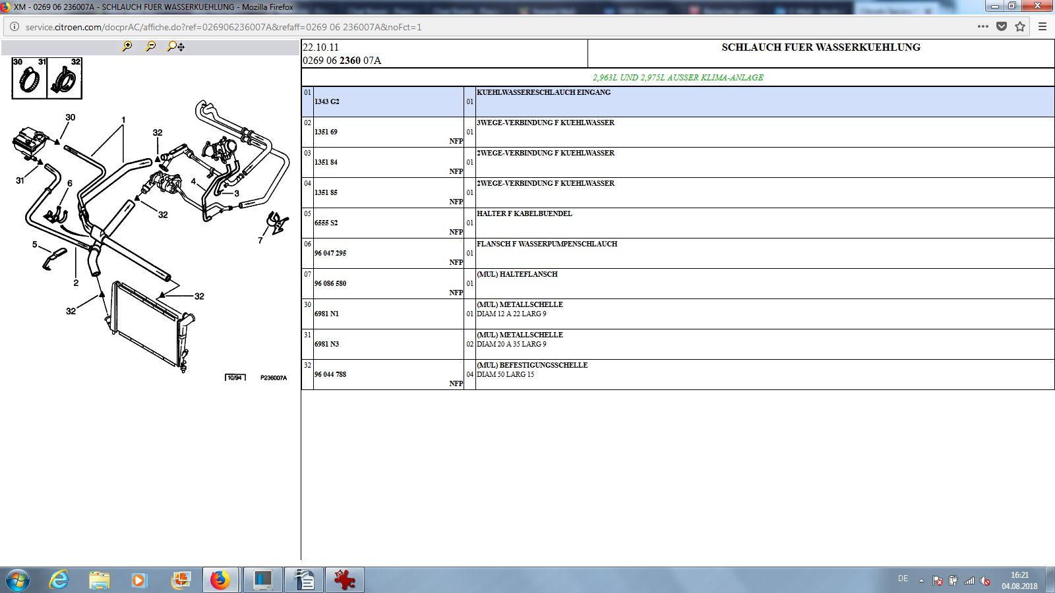
Task: Click part number 6981 N1
Action: [x=326, y=314]
